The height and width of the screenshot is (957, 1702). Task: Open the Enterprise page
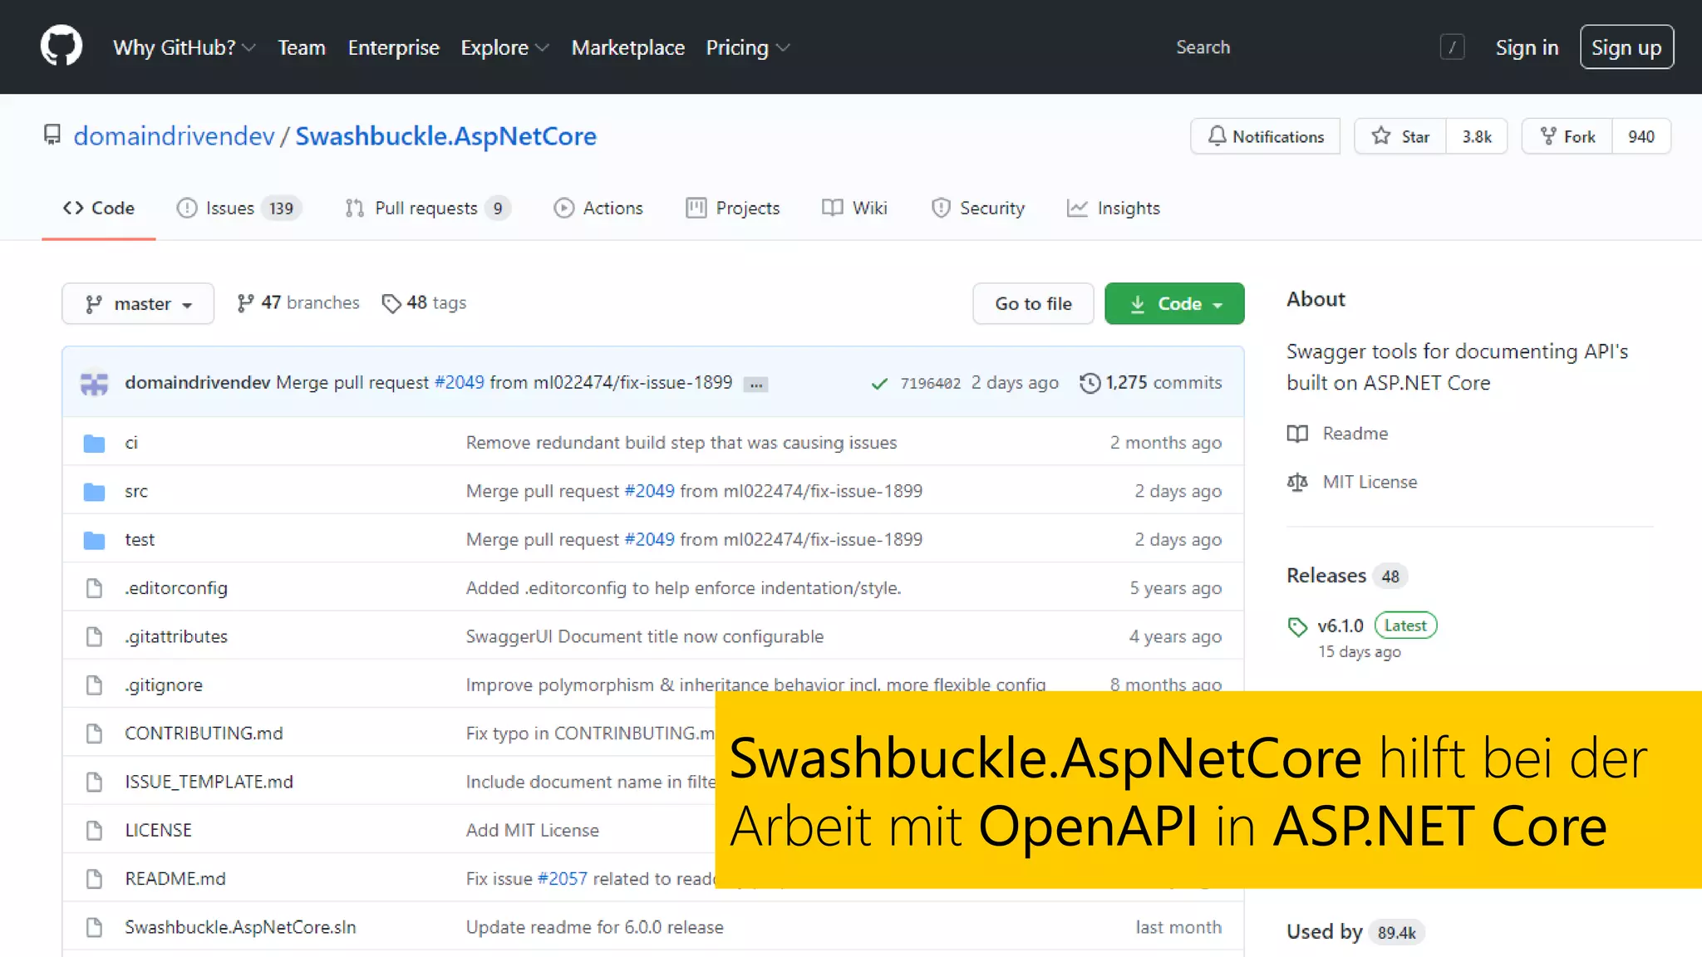[393, 47]
